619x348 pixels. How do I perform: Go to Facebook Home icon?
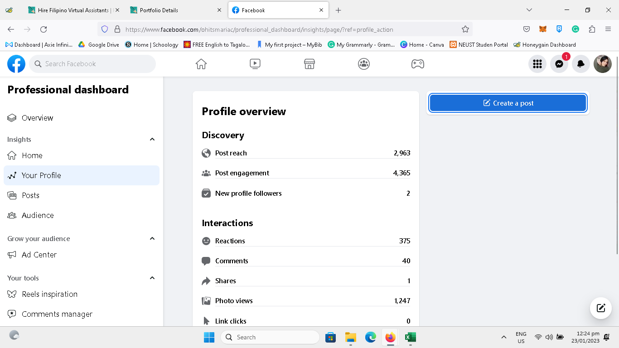coord(201,64)
